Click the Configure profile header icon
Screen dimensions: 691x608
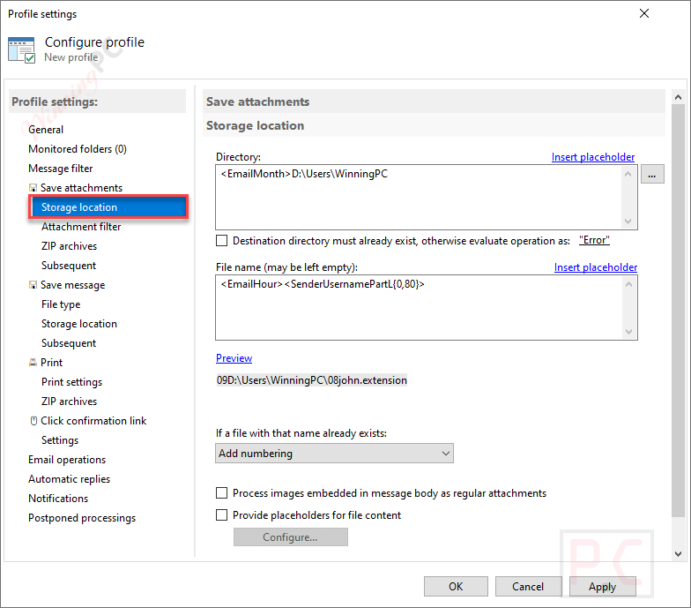(21, 49)
